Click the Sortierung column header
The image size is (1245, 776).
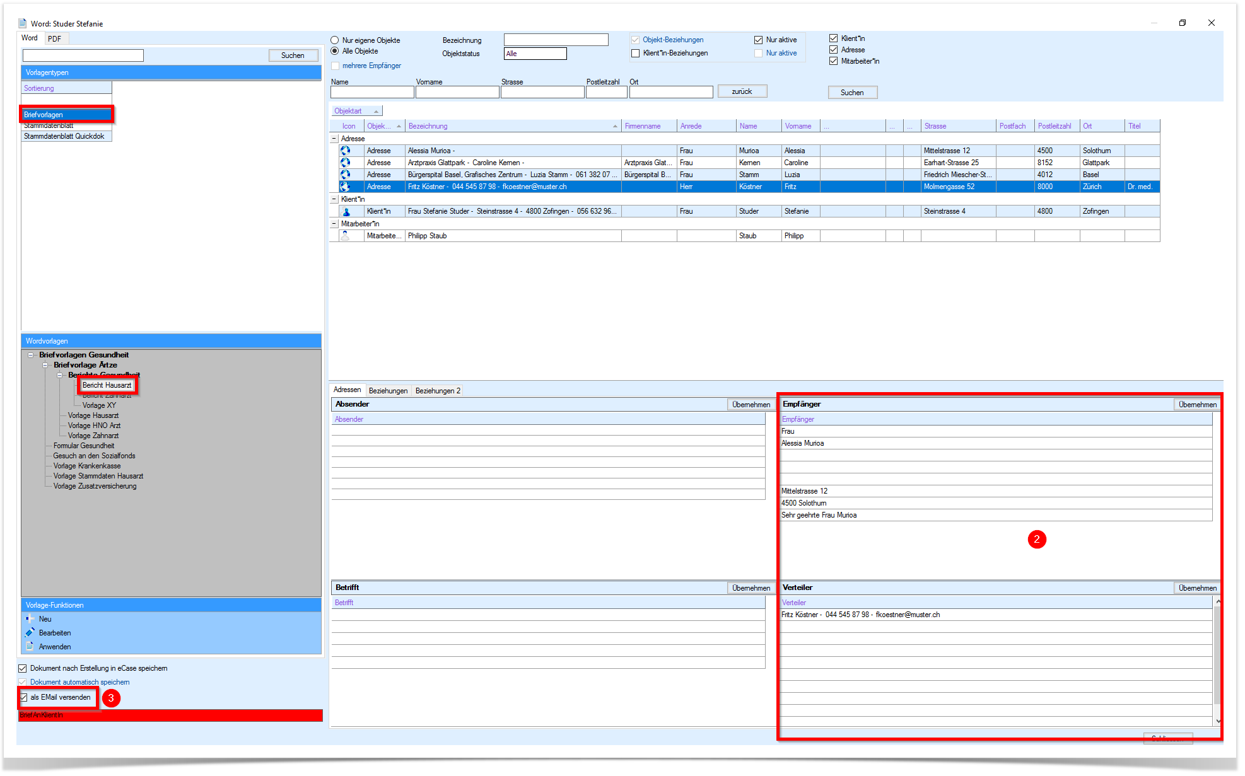66,88
